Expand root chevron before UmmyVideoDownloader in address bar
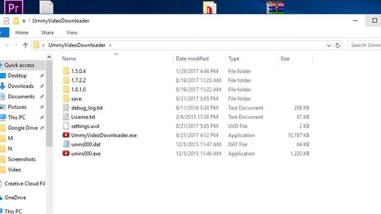The height and width of the screenshot is (214, 381). (43, 45)
